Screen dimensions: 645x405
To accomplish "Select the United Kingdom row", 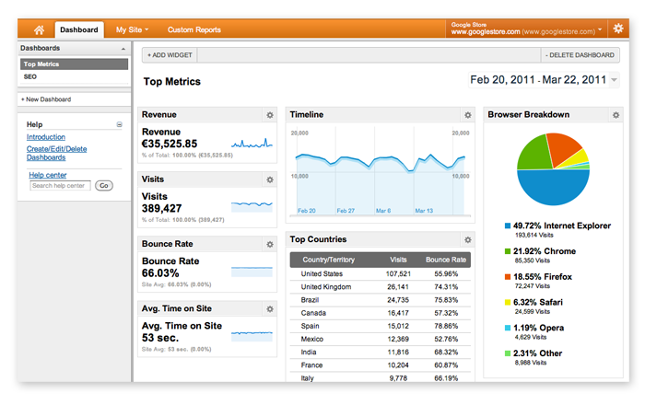I will (380, 286).
